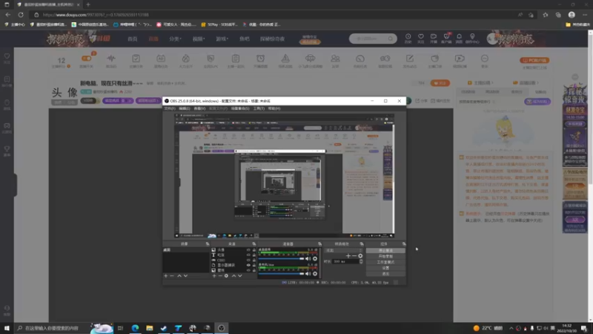Hide the 显示器捕获 source
The image size is (593, 334).
tap(248, 266)
